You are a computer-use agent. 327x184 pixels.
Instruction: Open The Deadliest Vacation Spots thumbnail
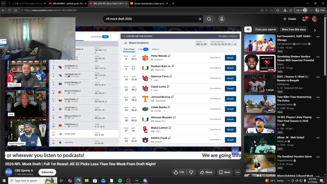pyautogui.click(x=260, y=164)
